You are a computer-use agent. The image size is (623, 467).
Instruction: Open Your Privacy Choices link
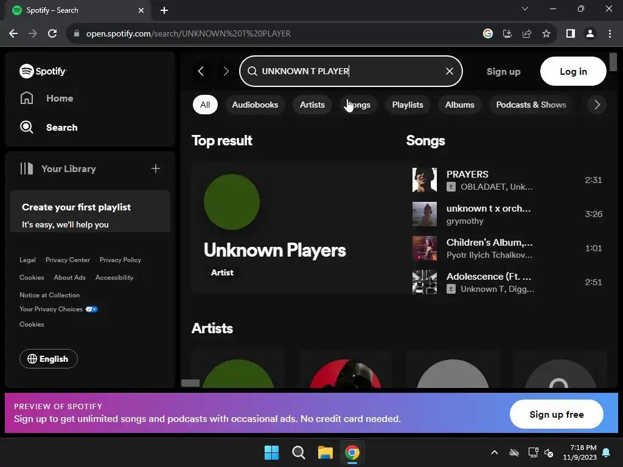(x=51, y=309)
